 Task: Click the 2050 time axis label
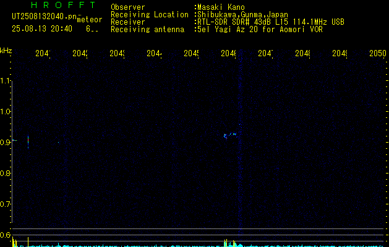click(378, 53)
